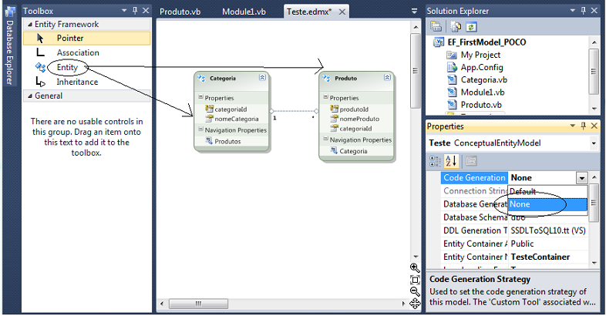The width and height of the screenshot is (606, 316).
Task: Collapse the General toolbox group
Action: pos(30,96)
